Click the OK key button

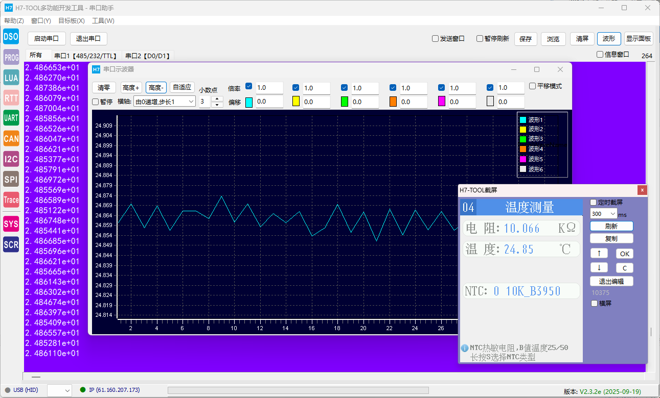coord(624,254)
